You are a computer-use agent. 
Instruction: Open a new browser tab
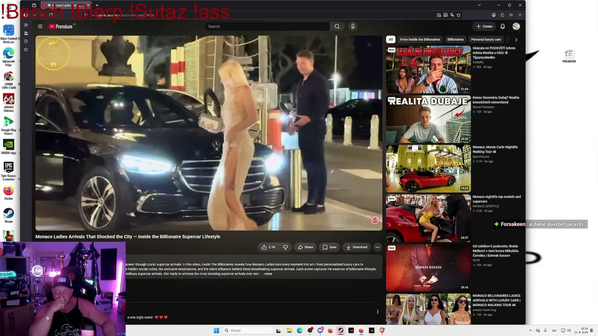coord(97,5)
